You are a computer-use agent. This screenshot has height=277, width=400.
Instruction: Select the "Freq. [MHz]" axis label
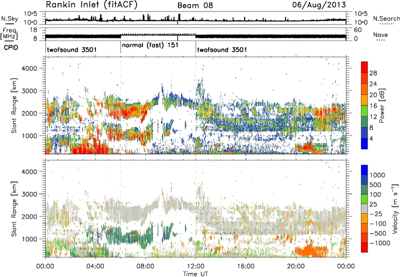point(9,33)
